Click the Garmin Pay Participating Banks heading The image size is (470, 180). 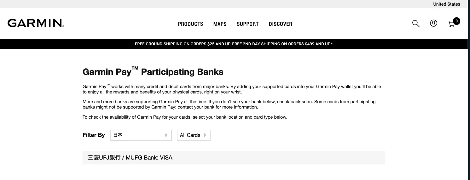pyautogui.click(x=153, y=72)
